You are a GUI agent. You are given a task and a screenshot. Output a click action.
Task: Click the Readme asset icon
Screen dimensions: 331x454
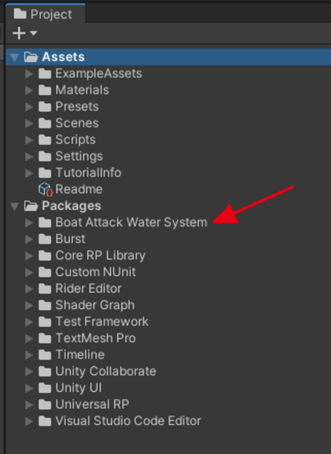point(45,189)
